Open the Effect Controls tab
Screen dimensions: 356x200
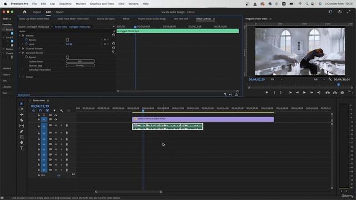tap(204, 19)
